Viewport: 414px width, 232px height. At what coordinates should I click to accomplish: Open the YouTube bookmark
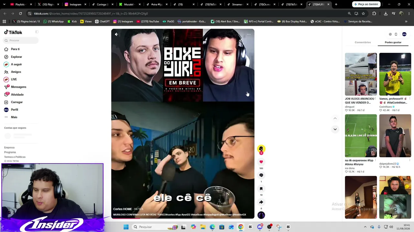[x=148, y=22]
